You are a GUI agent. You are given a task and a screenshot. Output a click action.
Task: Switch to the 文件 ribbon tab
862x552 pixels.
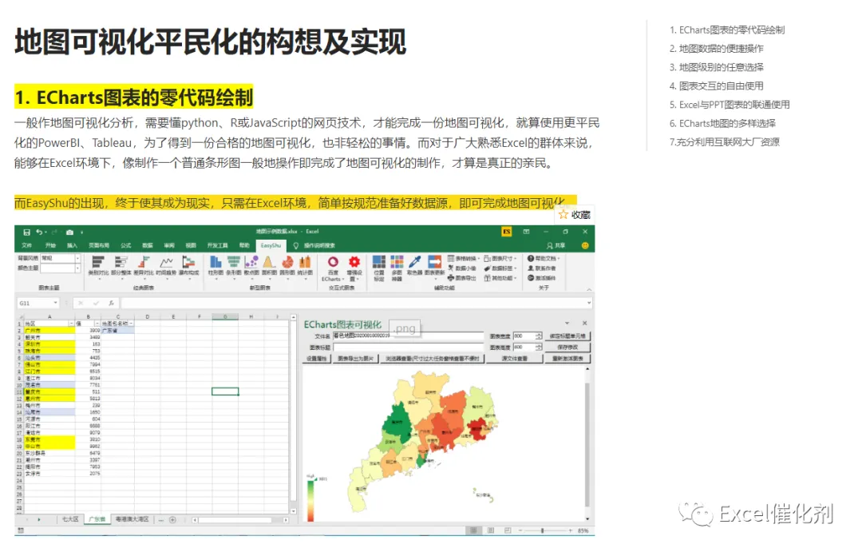point(26,245)
